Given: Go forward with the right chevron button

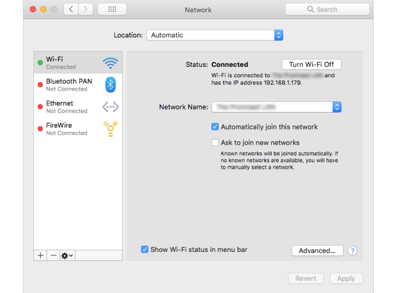Looking at the screenshot, I should (x=86, y=9).
